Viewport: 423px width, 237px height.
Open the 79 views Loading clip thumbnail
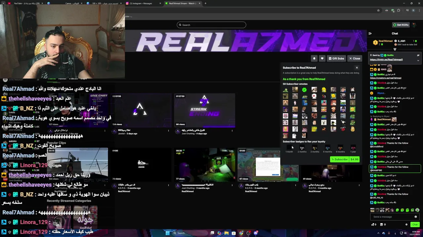tap(141, 165)
